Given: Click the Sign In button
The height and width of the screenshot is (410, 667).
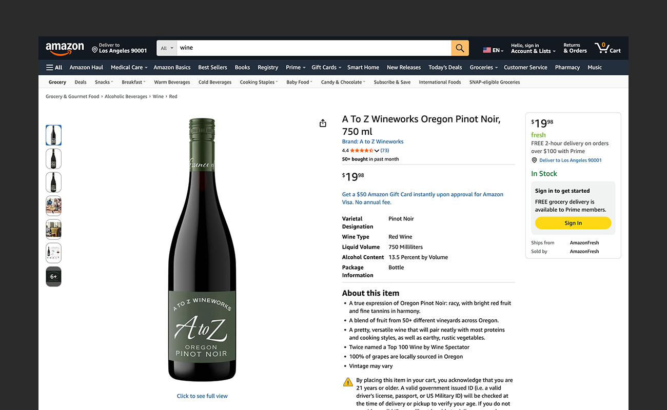Looking at the screenshot, I should (x=573, y=223).
